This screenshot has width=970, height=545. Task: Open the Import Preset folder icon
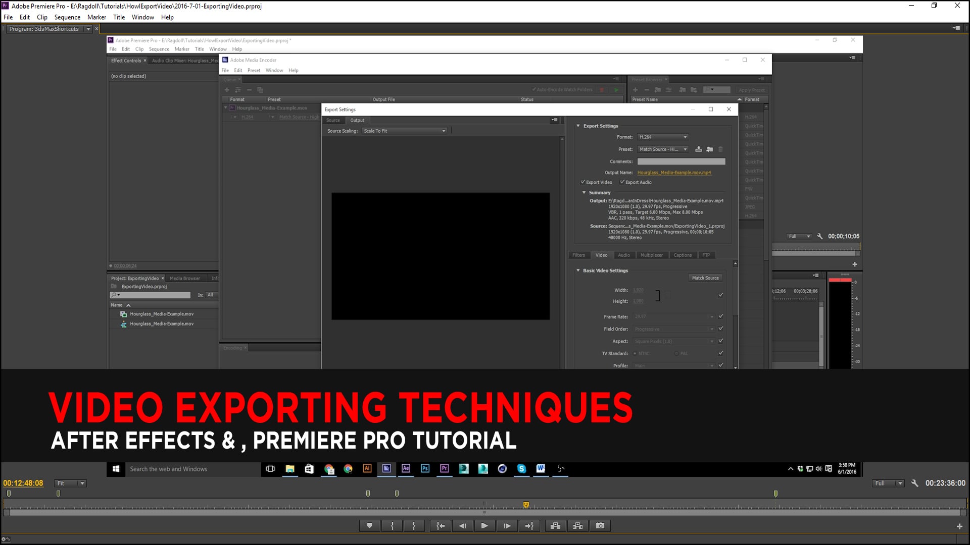[x=709, y=149]
